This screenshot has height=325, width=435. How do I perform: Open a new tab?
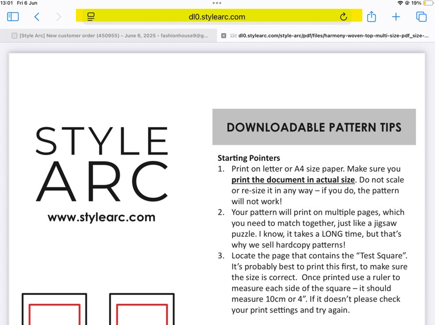[396, 17]
